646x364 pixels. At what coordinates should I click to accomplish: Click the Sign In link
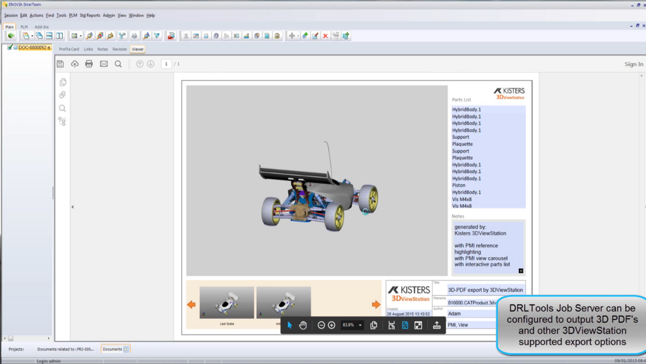point(634,64)
